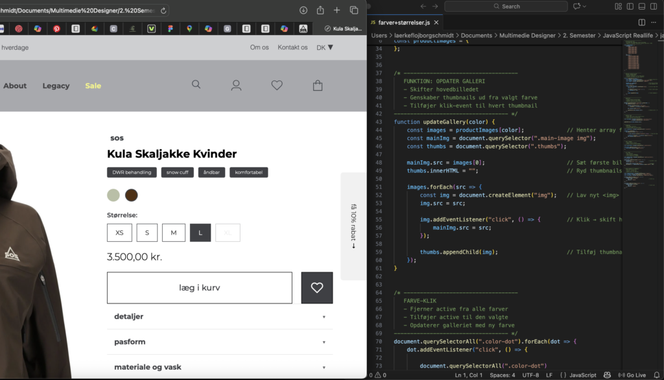Click the dark heart favorite button beside læg i kurv
The width and height of the screenshot is (664, 380).
click(x=316, y=288)
